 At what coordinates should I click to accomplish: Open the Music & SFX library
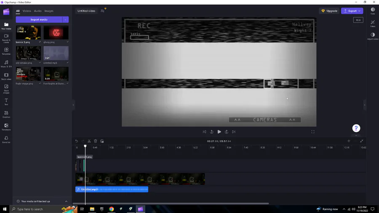(6, 64)
